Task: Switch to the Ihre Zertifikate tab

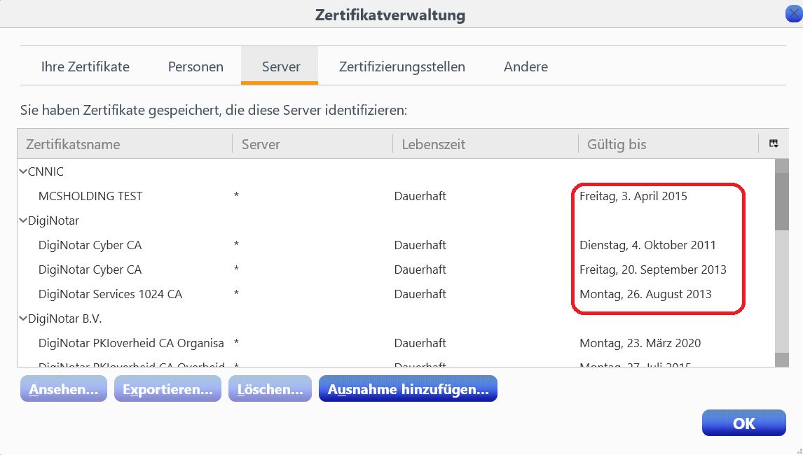Action: click(85, 66)
